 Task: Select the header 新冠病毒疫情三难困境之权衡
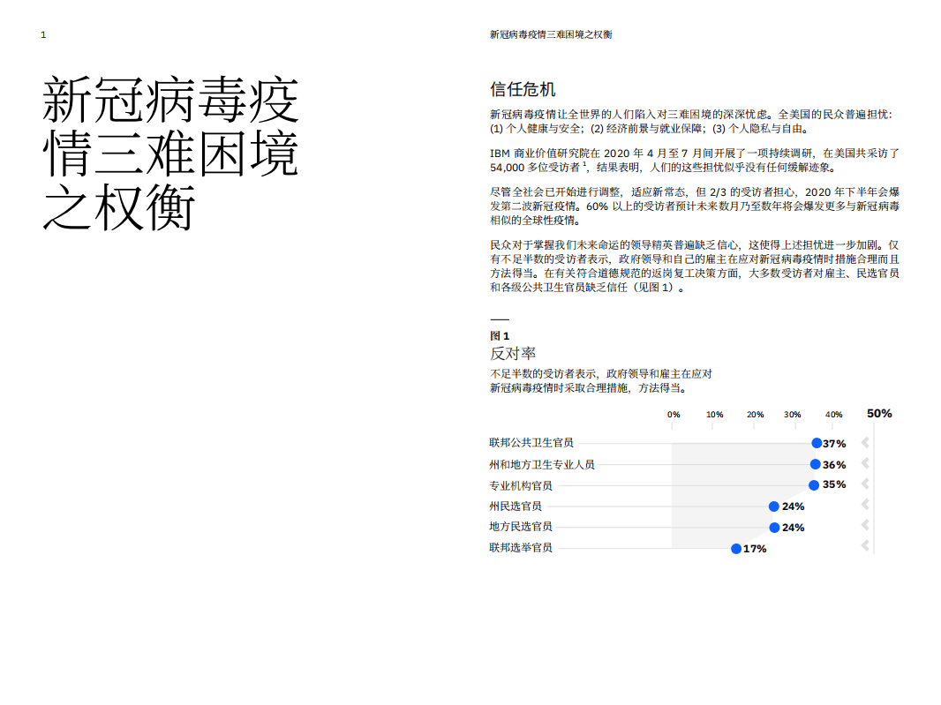tap(552, 34)
